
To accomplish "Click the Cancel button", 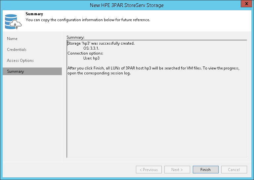I will click(234, 170).
